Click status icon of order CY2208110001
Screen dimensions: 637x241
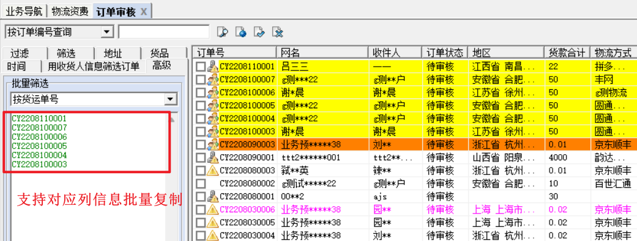213,66
